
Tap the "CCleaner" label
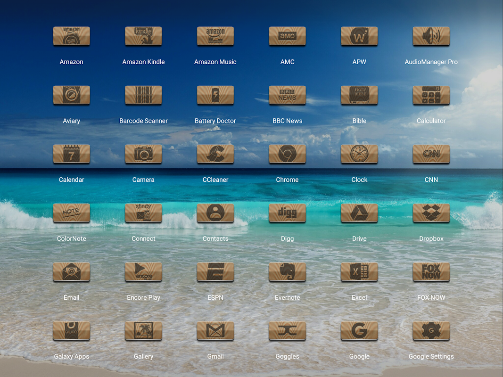click(215, 180)
